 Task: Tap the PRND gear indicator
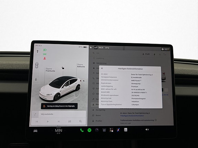tap(39, 46)
